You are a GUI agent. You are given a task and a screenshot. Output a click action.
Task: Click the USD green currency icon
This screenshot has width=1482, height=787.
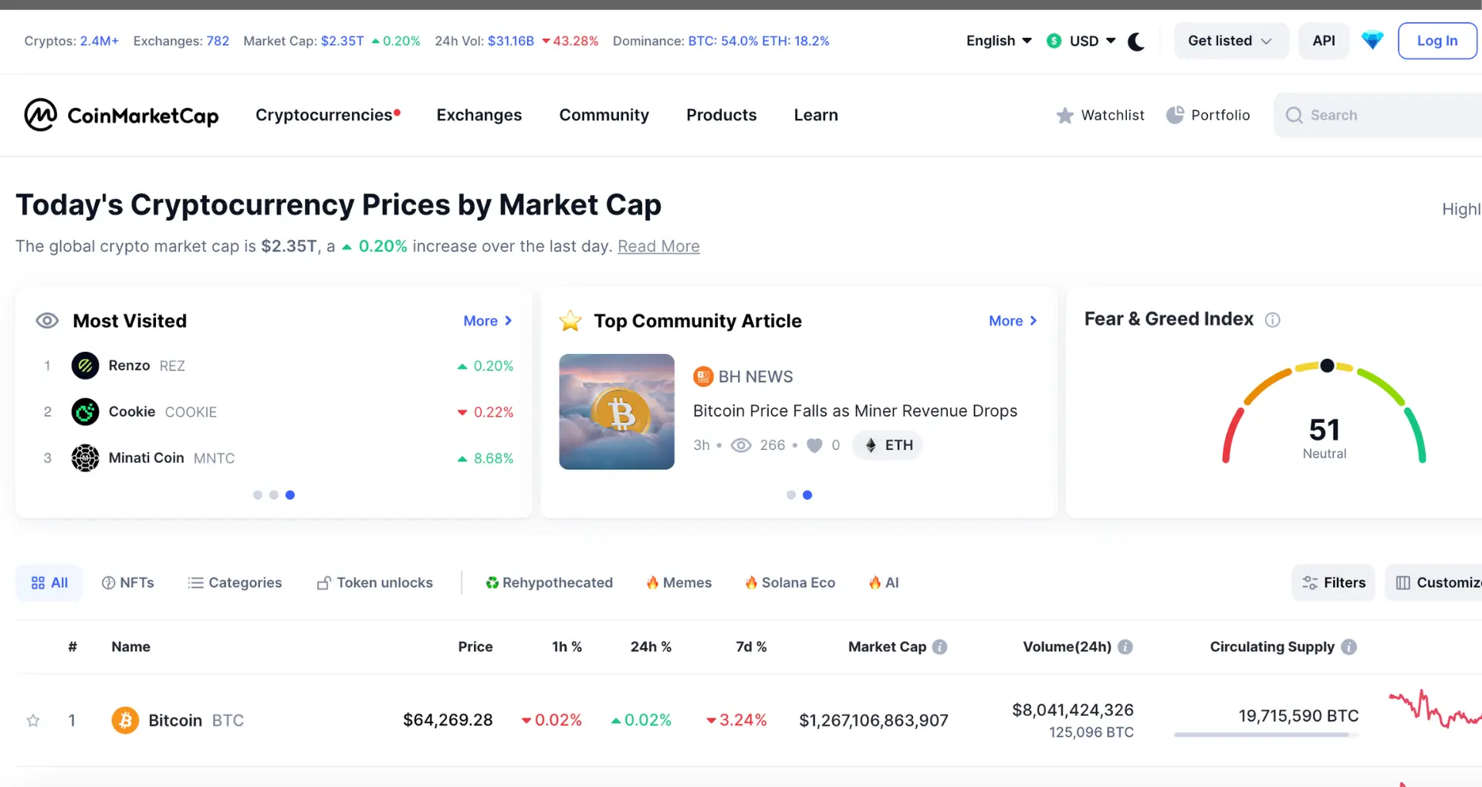coord(1054,41)
